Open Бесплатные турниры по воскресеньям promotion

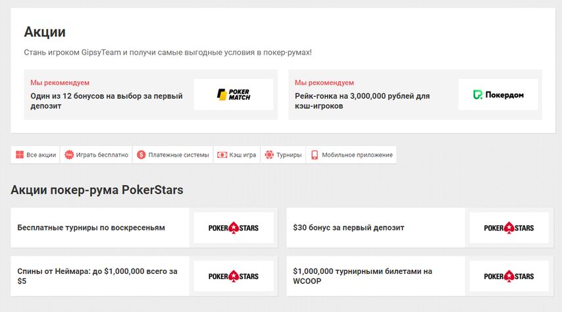[x=91, y=228]
